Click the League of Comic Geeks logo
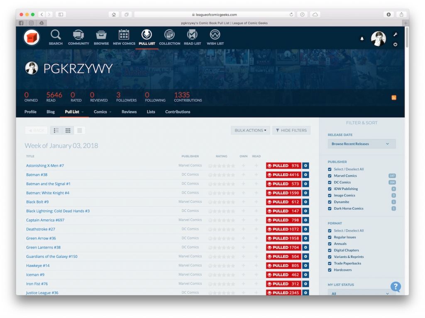 32,37
